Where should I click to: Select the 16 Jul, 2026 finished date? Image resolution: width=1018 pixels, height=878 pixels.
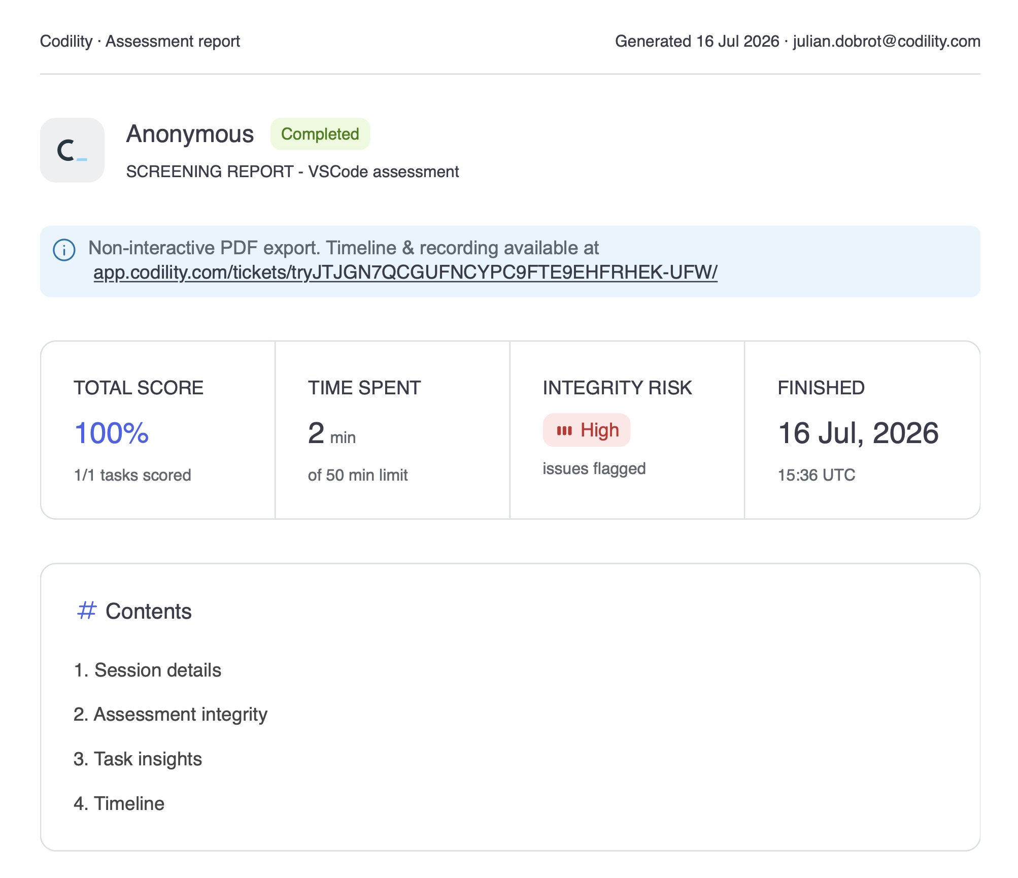coord(858,433)
